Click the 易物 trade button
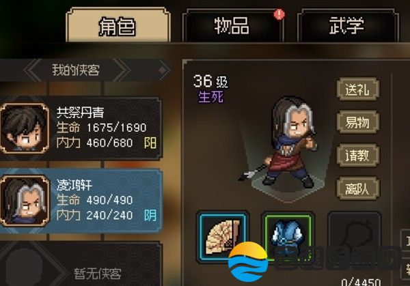The width and height of the screenshot is (410, 286). coord(357,122)
